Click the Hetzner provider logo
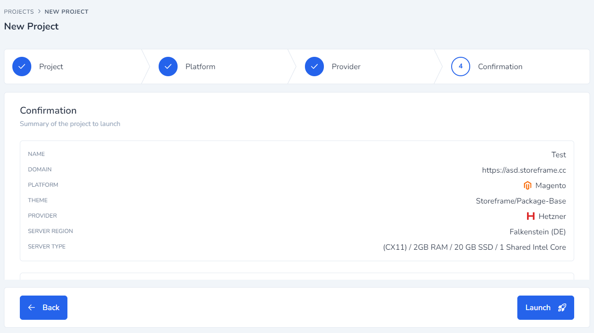 pos(531,216)
